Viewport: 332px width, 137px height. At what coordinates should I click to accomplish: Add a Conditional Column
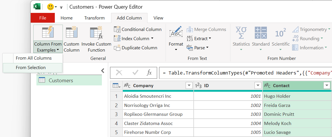(138, 30)
